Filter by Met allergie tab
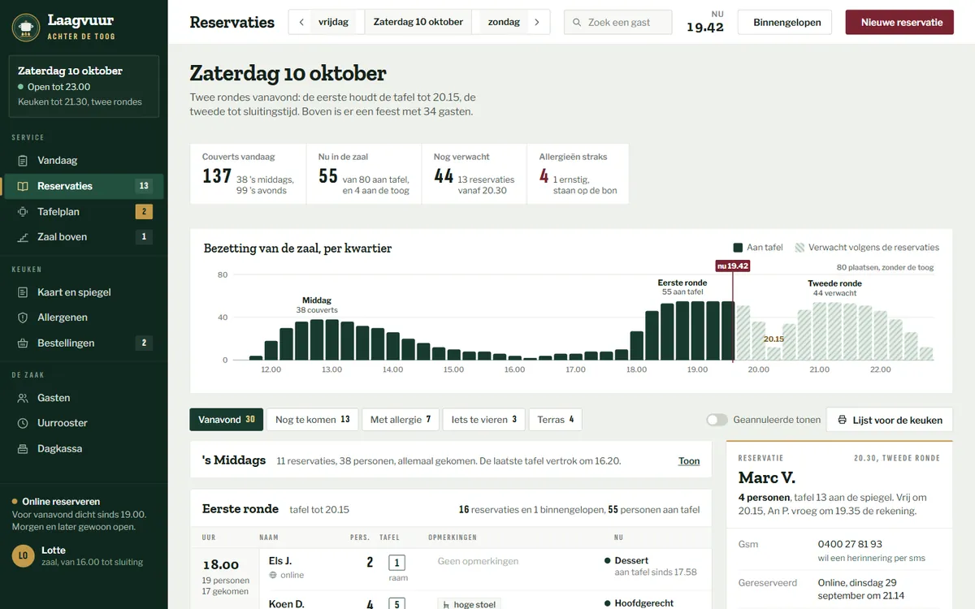Screen dimensions: 975x609 pyautogui.click(x=401, y=420)
